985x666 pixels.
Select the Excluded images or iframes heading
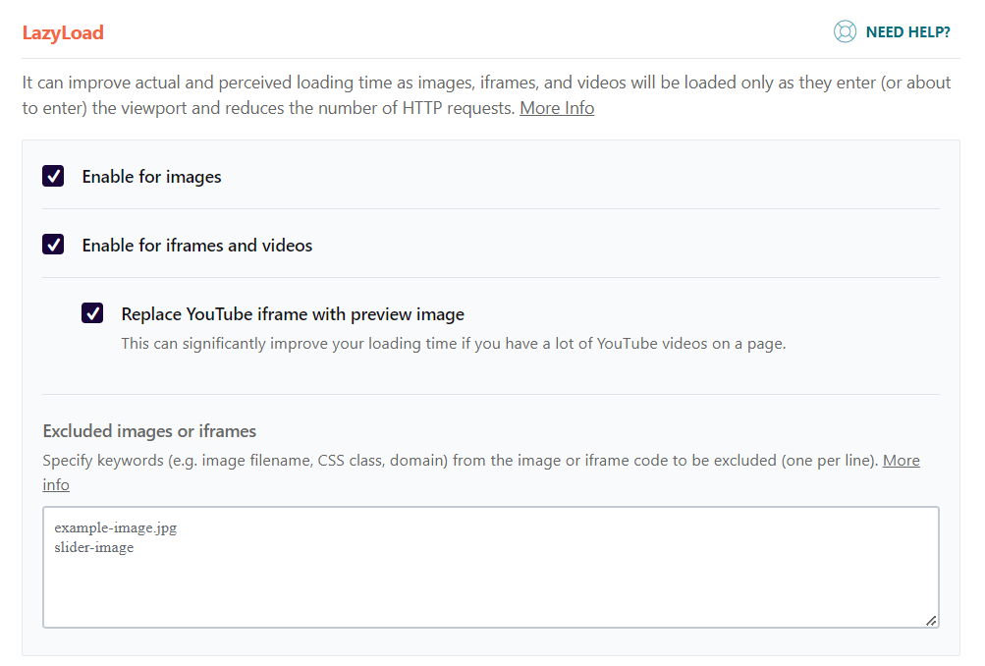(x=149, y=431)
